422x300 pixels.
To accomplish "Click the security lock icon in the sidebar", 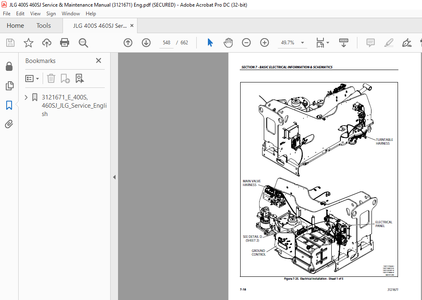I will 9,66.
